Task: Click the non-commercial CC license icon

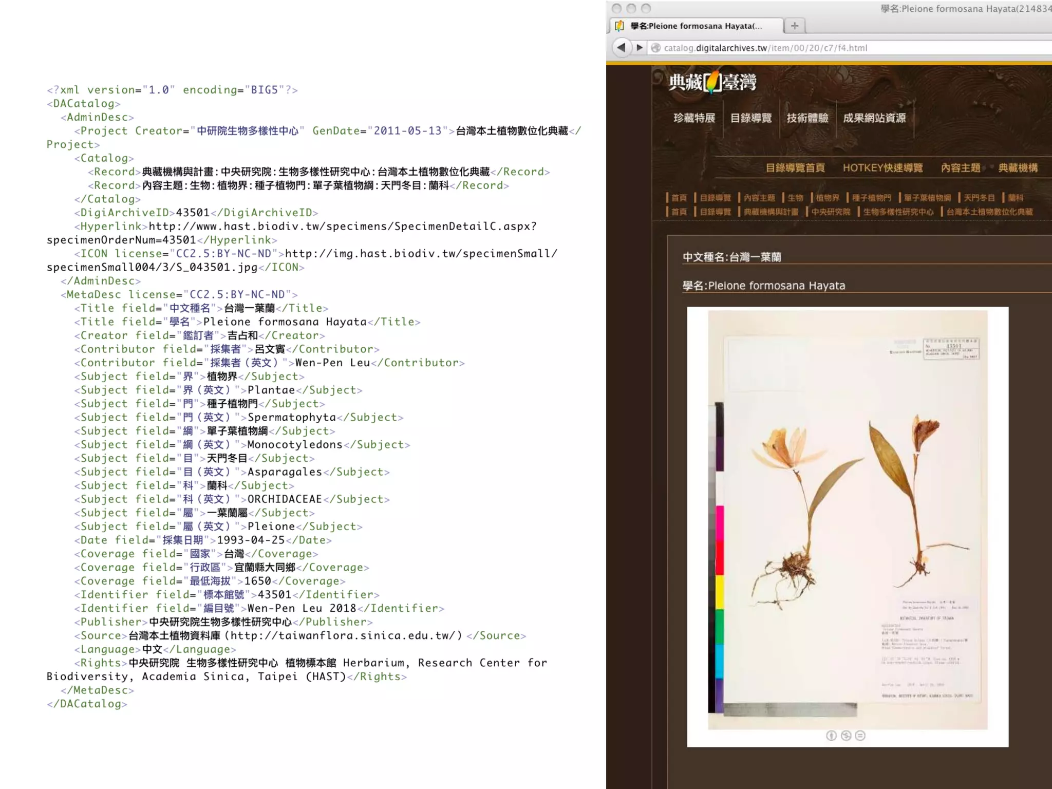Action: (846, 736)
